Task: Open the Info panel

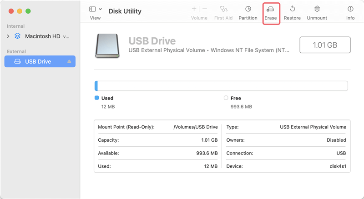Action: (350, 9)
